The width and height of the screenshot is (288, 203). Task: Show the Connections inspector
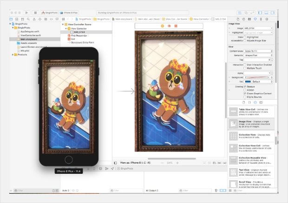click(267, 19)
